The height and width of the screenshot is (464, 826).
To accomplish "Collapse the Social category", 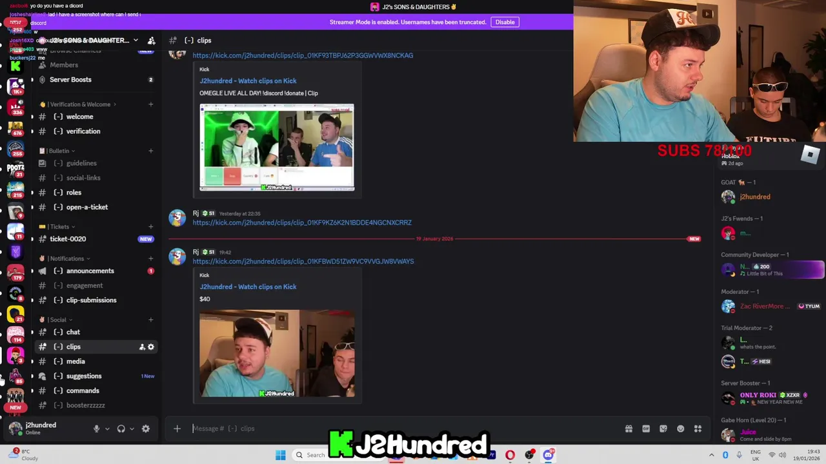I will coord(57,320).
